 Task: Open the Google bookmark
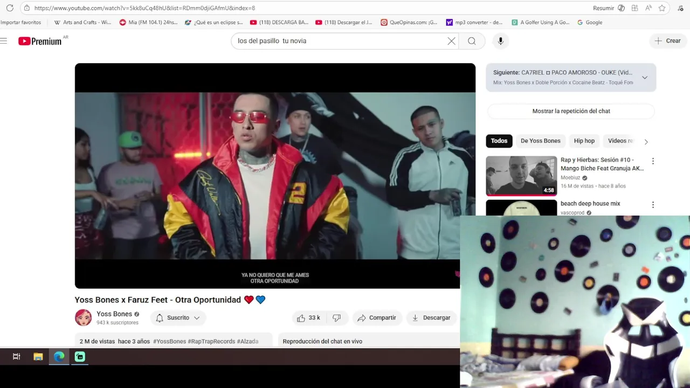pyautogui.click(x=589, y=23)
